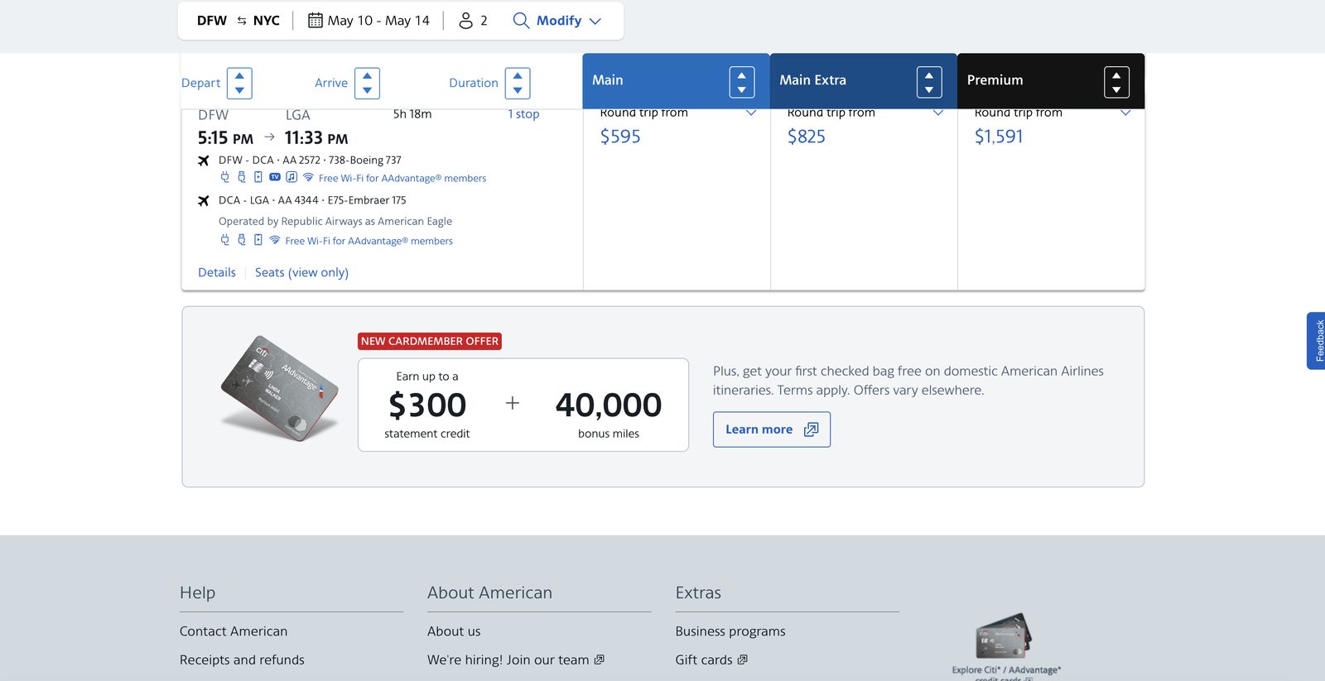This screenshot has width=1325, height=681.
Task: Click the power outlet icon for DCA - LGA
Action: click(224, 240)
